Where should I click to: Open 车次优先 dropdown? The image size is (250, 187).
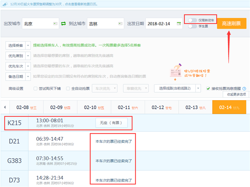105,89
